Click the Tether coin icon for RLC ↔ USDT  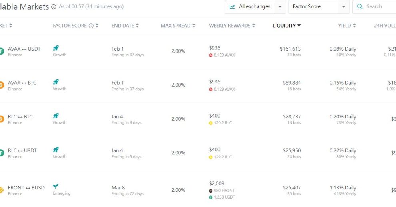[x=1, y=153]
